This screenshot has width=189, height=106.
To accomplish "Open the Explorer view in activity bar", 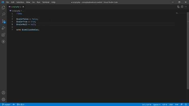I will 3,8.
